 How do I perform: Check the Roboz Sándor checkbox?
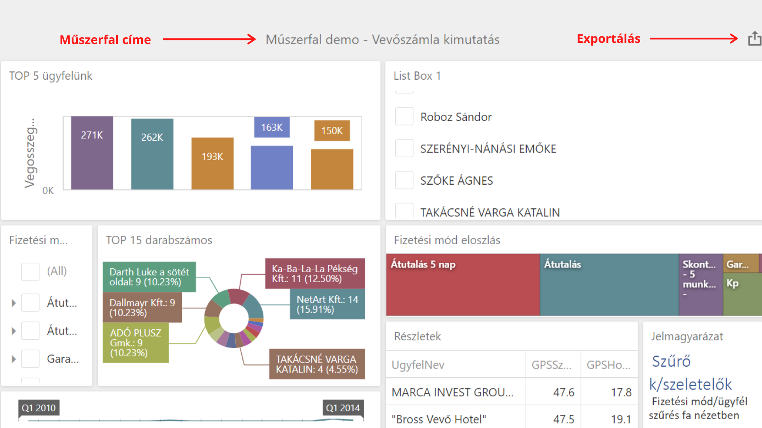(404, 117)
